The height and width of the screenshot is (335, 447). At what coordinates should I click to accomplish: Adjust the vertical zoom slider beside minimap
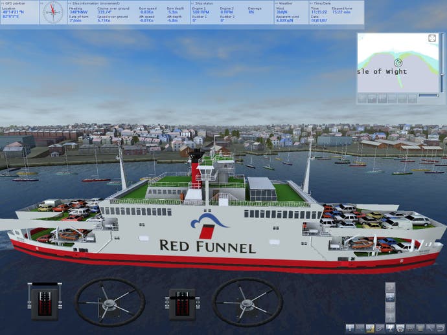(442, 74)
